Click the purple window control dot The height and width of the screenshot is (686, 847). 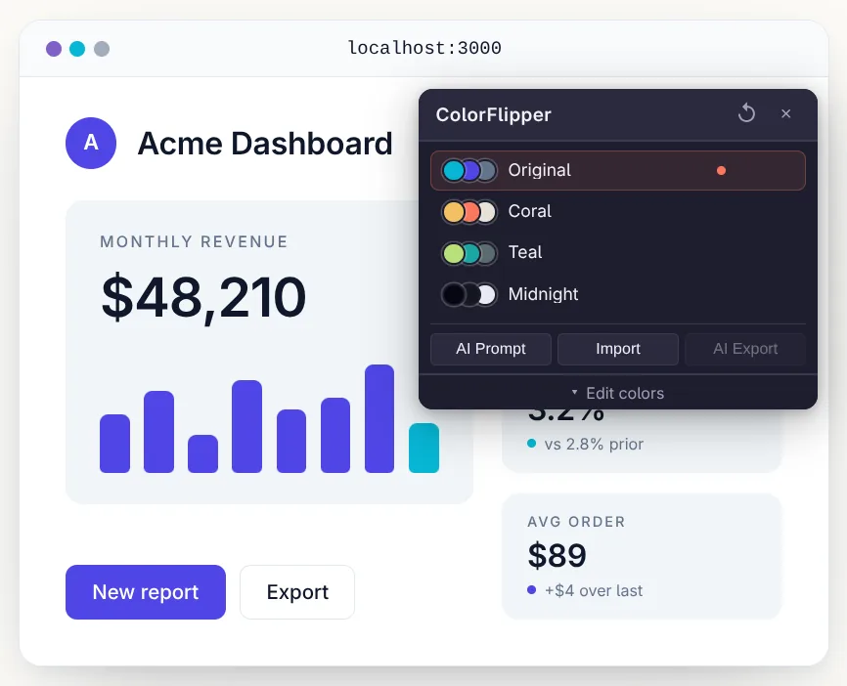coord(54,49)
